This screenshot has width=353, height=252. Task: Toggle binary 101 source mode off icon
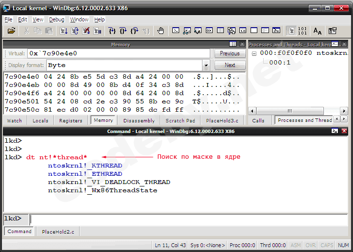click(302, 31)
